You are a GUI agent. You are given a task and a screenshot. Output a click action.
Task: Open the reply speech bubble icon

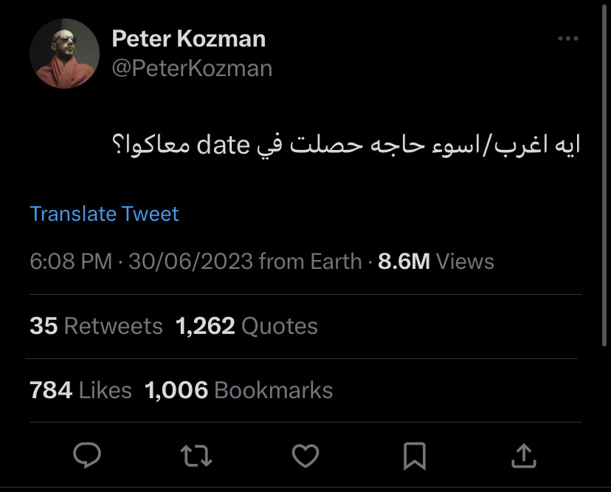(x=87, y=455)
